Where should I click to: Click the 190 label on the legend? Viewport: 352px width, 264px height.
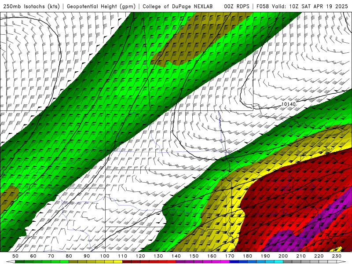click(x=265, y=256)
